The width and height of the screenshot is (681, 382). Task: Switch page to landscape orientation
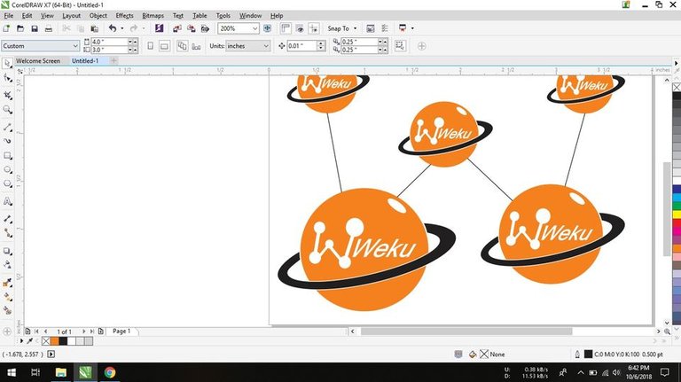(x=164, y=45)
